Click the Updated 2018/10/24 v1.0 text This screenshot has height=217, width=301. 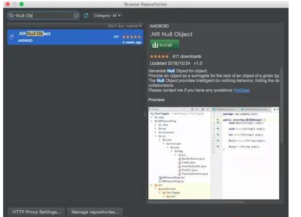pos(176,63)
